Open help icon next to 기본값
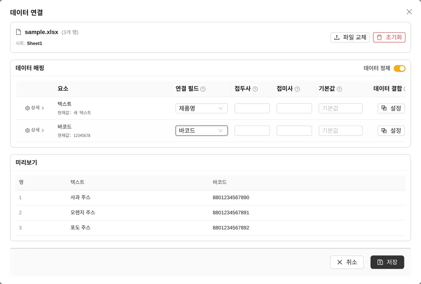This screenshot has height=284, width=421. [x=339, y=89]
